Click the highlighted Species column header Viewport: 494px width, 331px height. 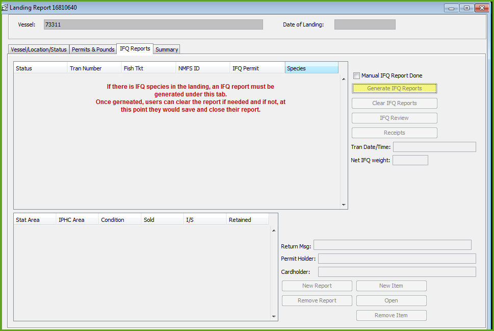coord(311,68)
